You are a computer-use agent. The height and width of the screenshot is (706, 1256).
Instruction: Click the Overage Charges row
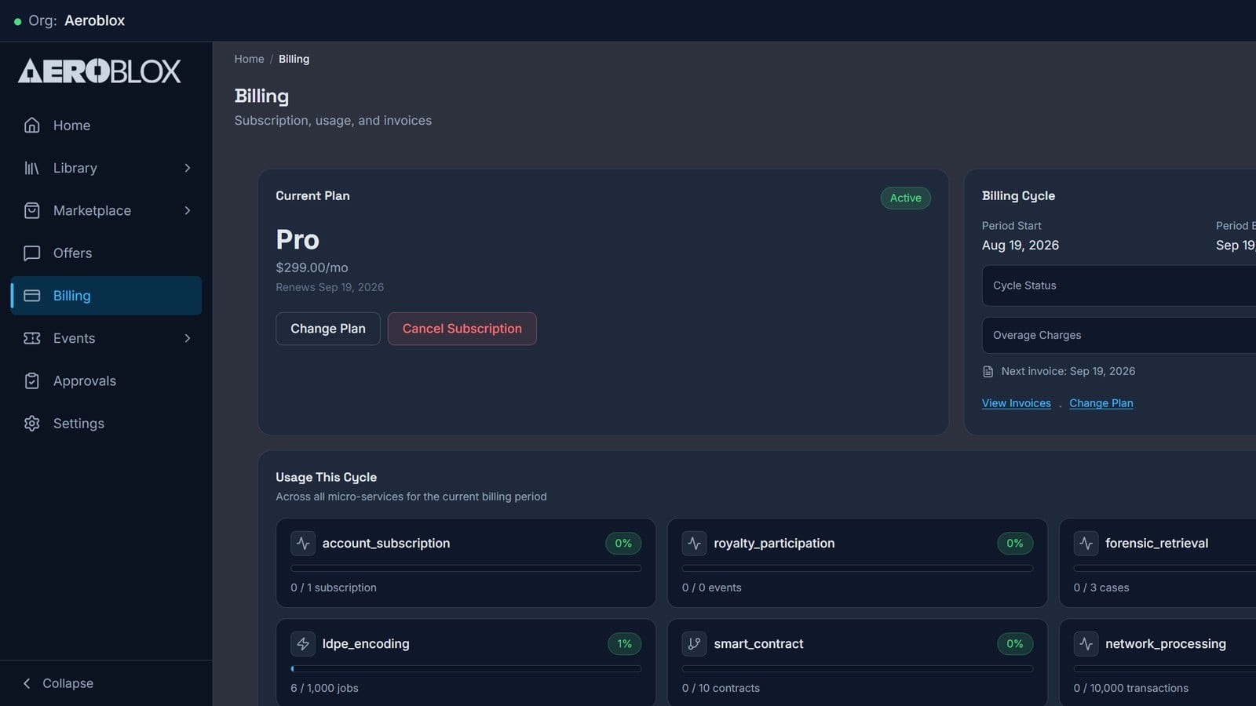[1119, 335]
